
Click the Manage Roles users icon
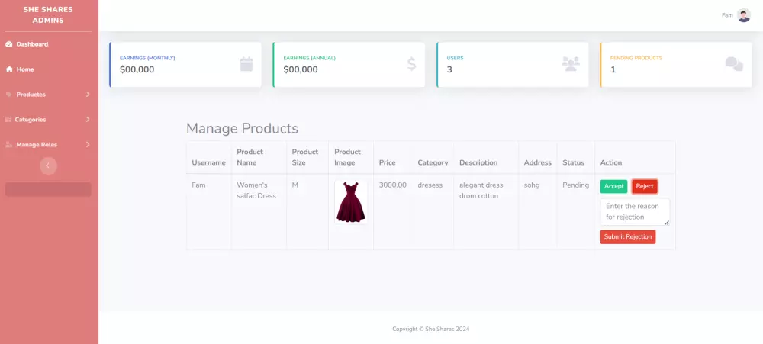click(x=8, y=144)
